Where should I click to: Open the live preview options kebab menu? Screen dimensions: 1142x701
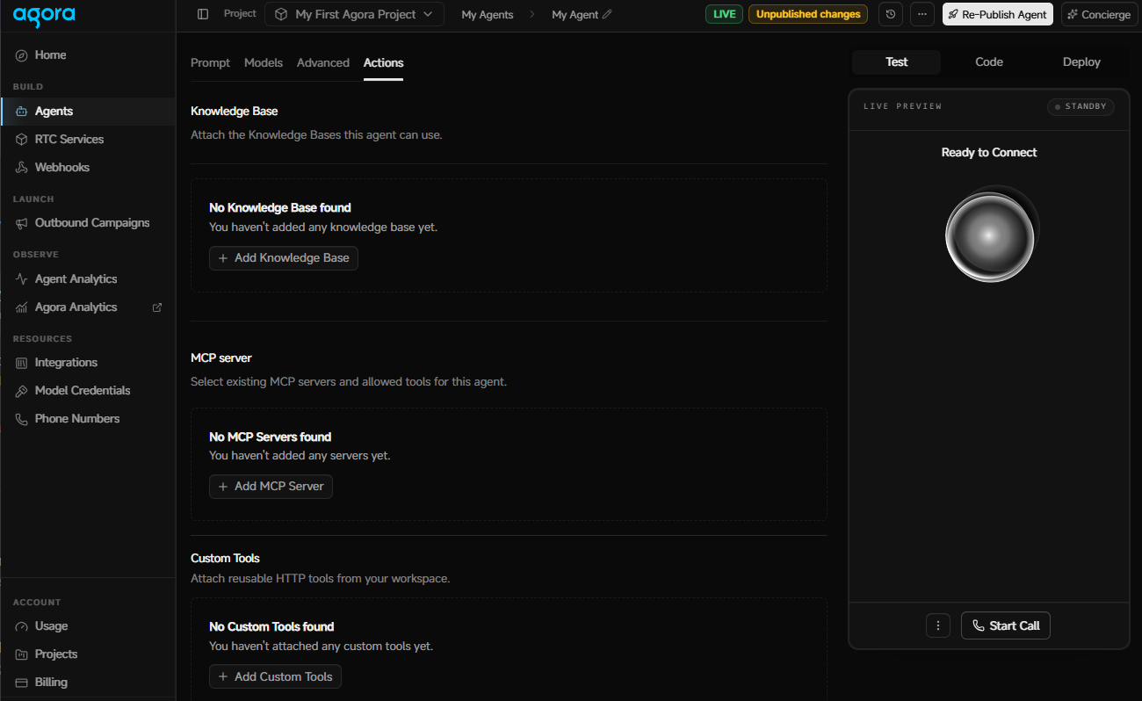[x=938, y=625]
